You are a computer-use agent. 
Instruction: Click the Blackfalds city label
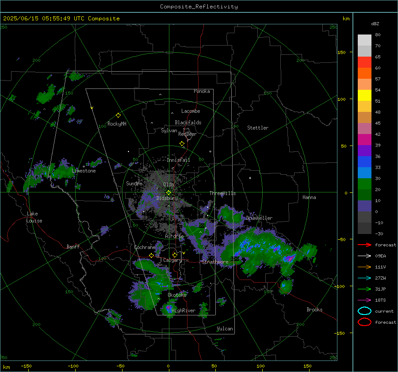tap(188, 123)
